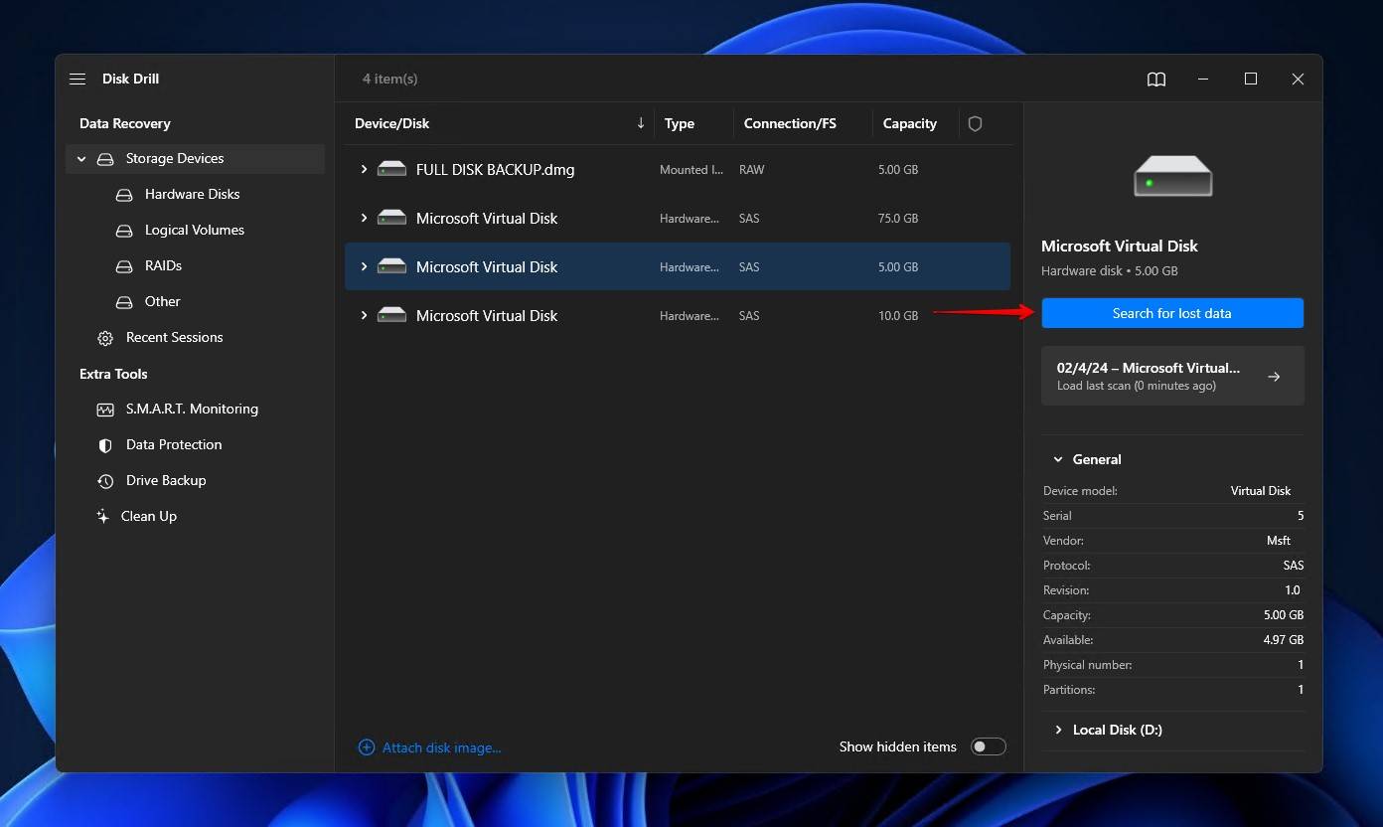Image resolution: width=1383 pixels, height=827 pixels.
Task: Click the RAW connection cell
Action: [x=752, y=170]
